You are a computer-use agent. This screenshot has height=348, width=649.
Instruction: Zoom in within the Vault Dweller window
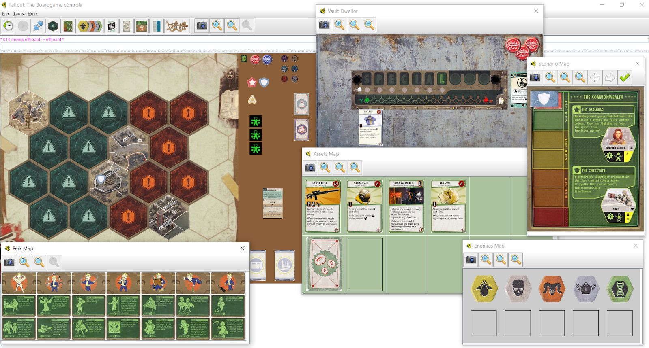click(340, 25)
